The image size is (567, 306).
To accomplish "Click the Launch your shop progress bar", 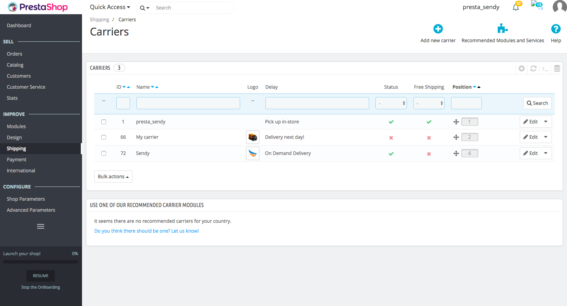I will [x=41, y=261].
